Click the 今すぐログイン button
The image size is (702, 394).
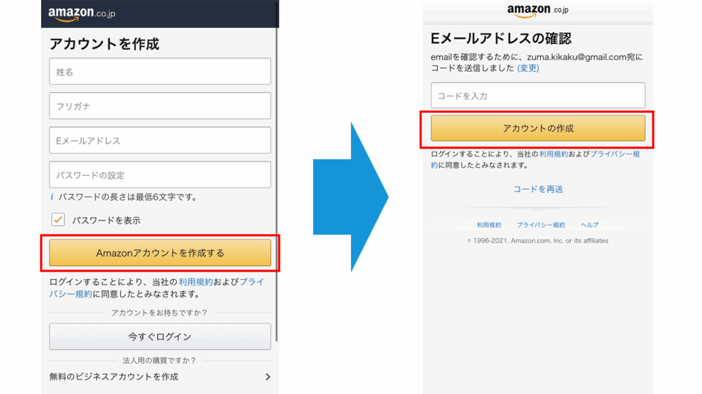[x=160, y=337]
